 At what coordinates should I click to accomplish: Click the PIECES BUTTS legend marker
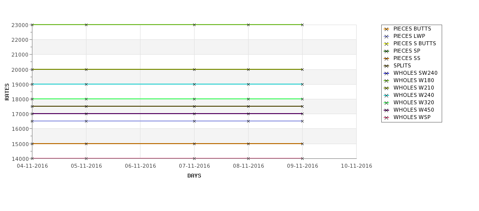(387, 29)
